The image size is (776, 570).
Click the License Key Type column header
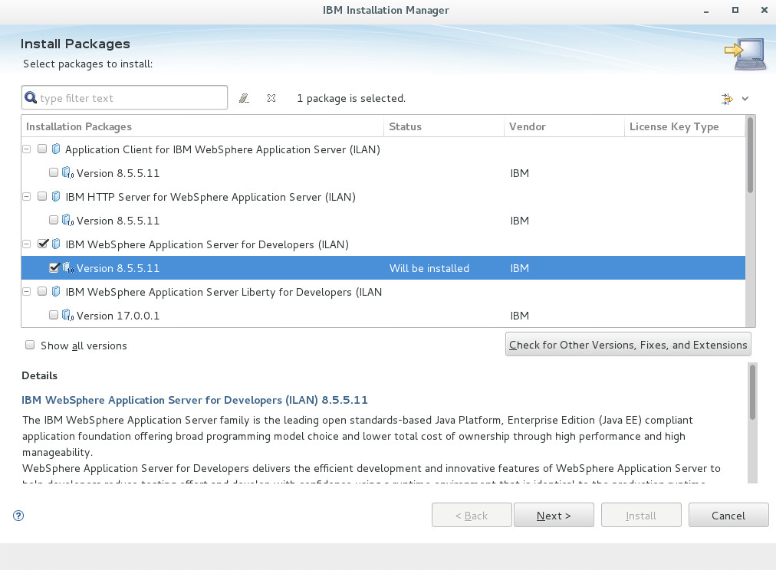685,126
